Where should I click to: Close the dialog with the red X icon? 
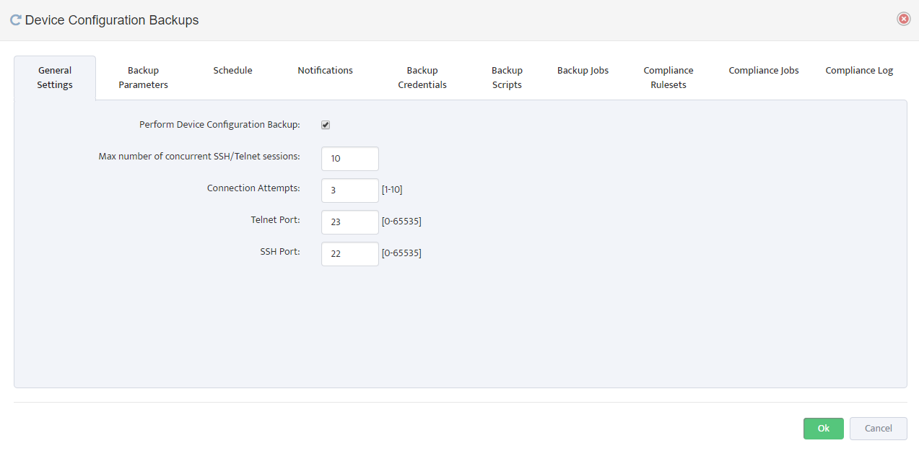coord(903,19)
